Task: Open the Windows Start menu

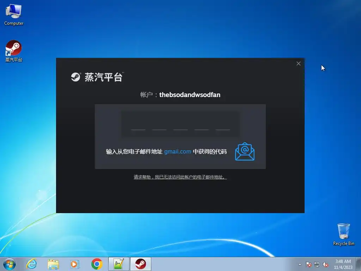Action: (10, 264)
